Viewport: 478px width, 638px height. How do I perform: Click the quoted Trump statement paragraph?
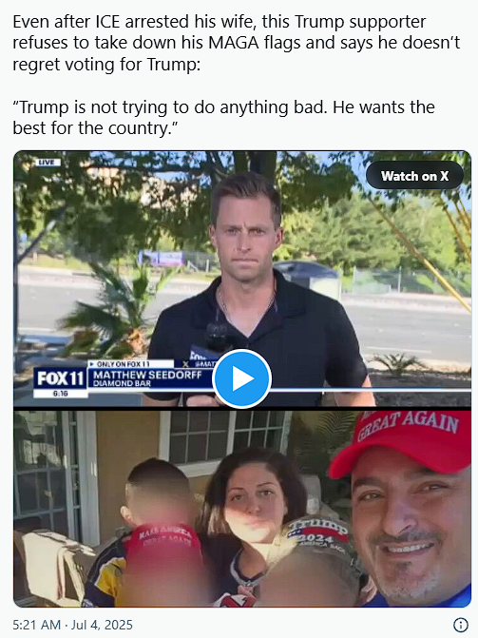pyautogui.click(x=223, y=118)
